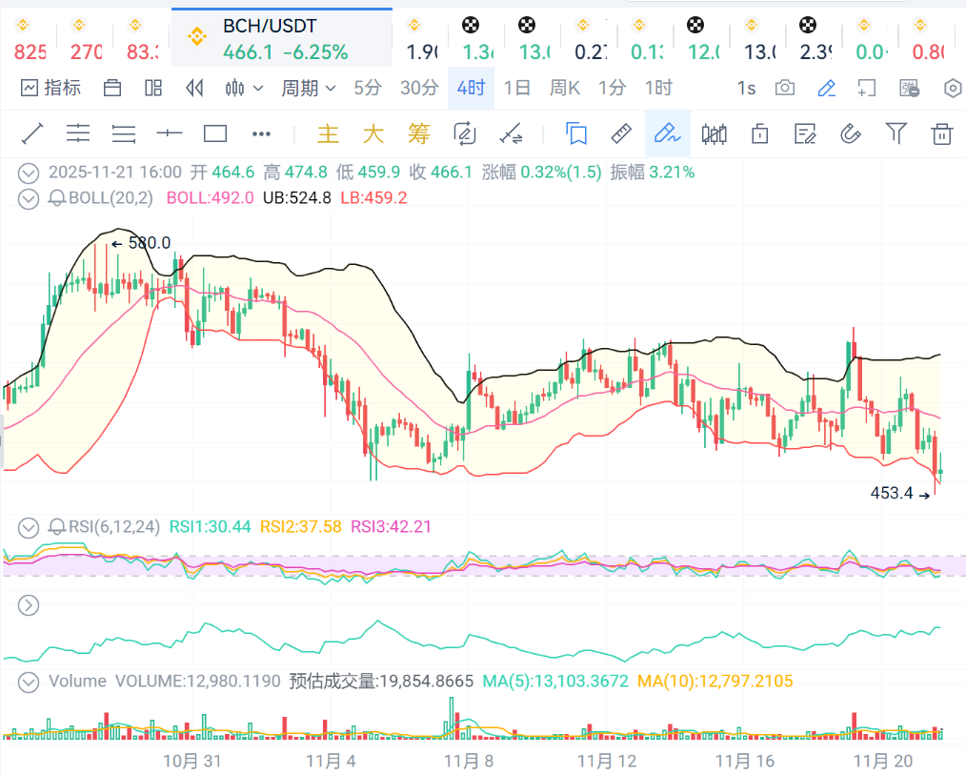Click the rewind replay icon

pyautogui.click(x=194, y=89)
